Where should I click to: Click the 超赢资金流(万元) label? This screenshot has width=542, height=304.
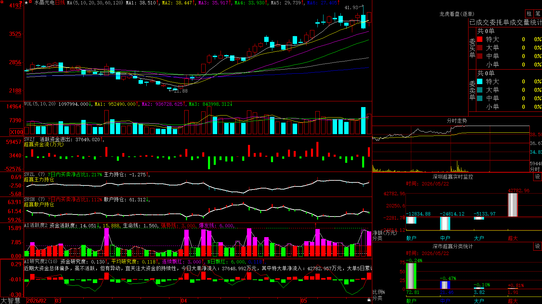(44, 144)
